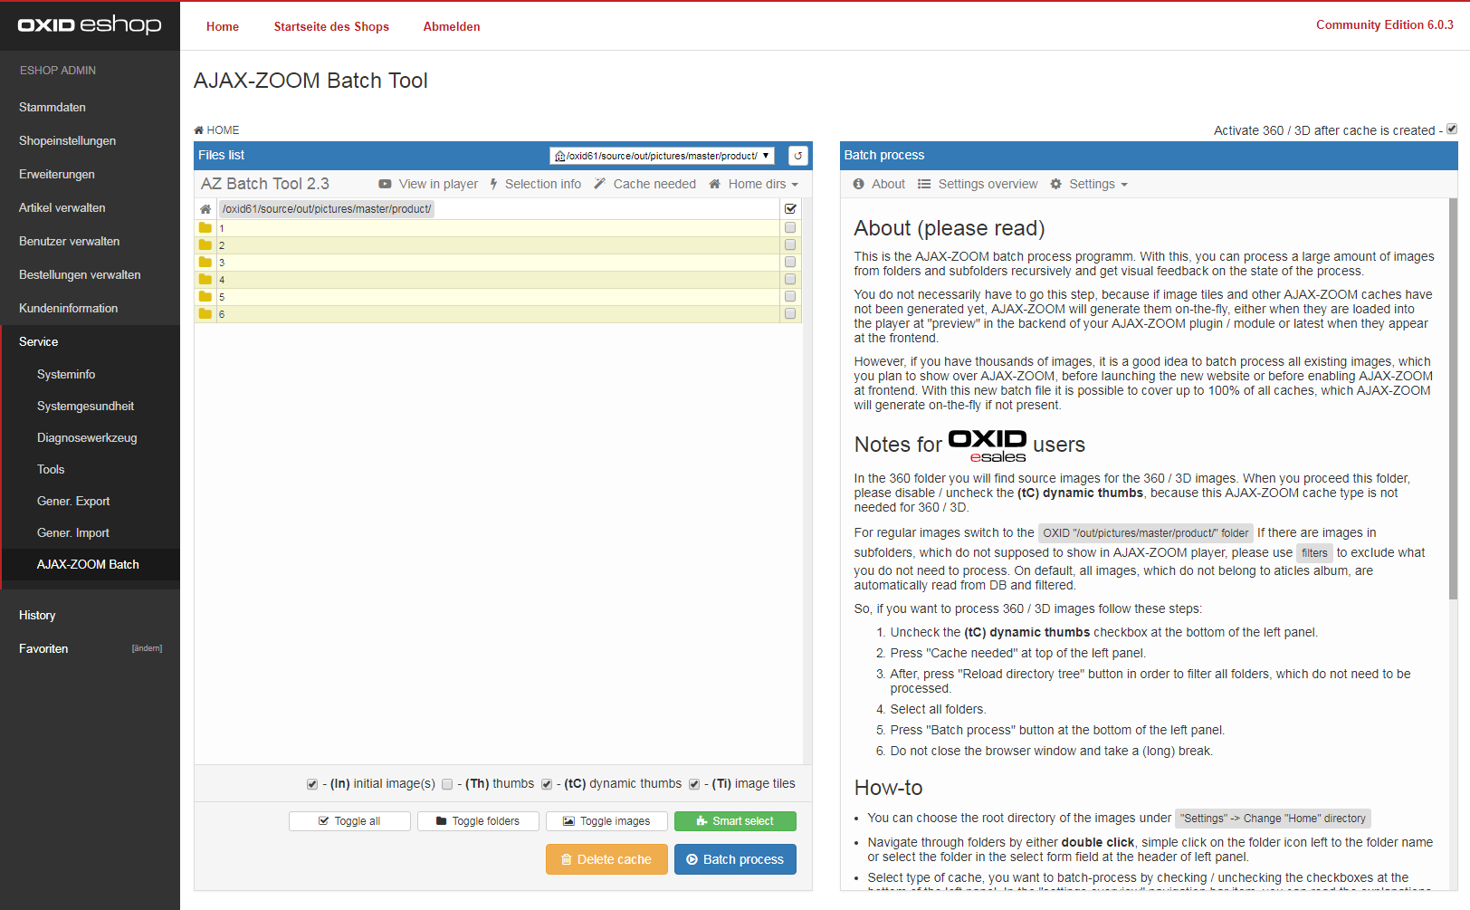Screen dimensions: 1470x910
Task: Uncheck the (Ti) image tiles checkbox
Action: (694, 784)
